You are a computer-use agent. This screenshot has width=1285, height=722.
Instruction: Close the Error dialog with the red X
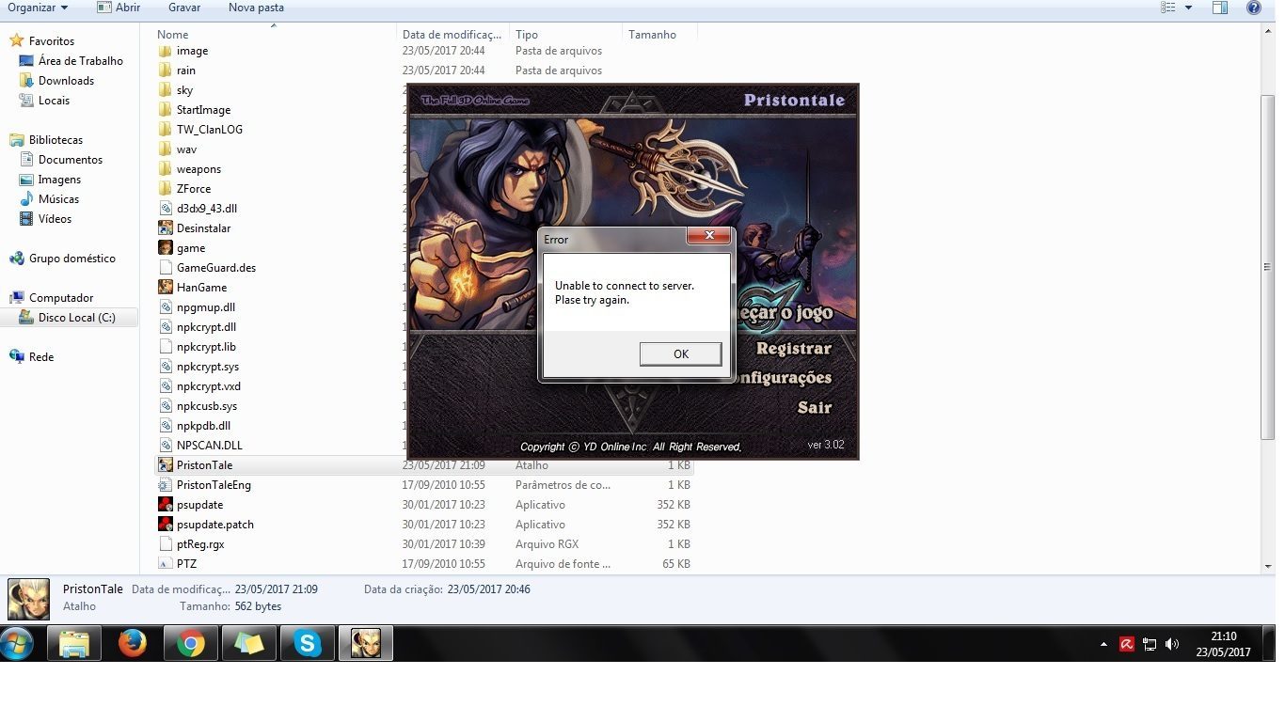(709, 235)
